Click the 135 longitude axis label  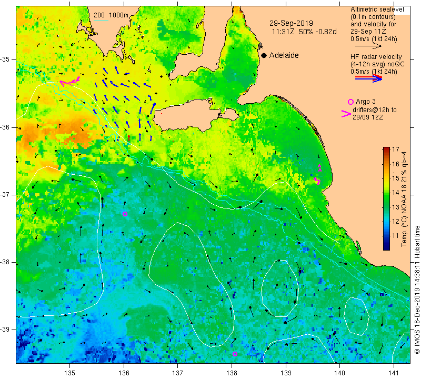(70, 373)
